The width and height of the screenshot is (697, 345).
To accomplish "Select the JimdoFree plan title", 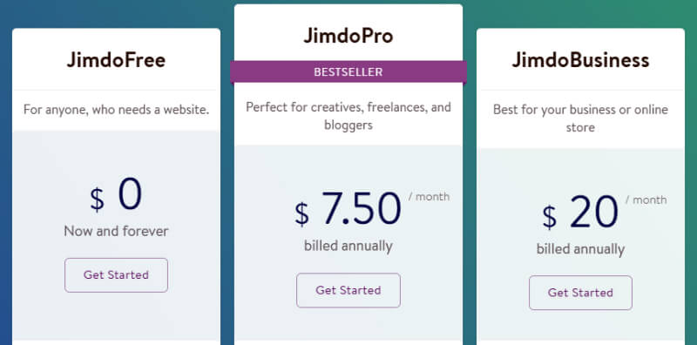I will (x=117, y=60).
